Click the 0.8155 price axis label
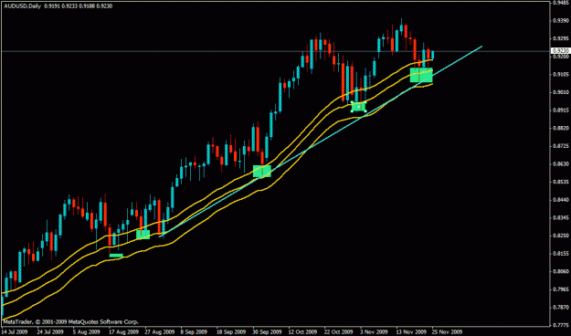Viewport: 571px width, 336px height. click(x=560, y=253)
